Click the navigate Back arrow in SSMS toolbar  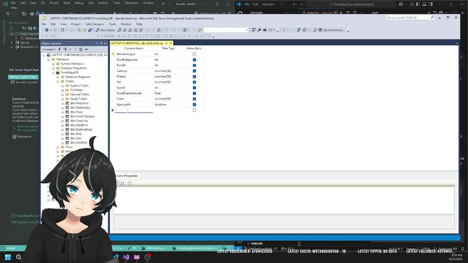(x=47, y=30)
